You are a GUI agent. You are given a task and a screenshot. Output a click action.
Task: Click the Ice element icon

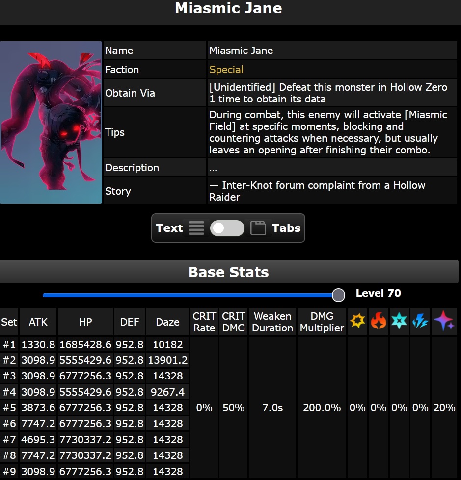399,322
